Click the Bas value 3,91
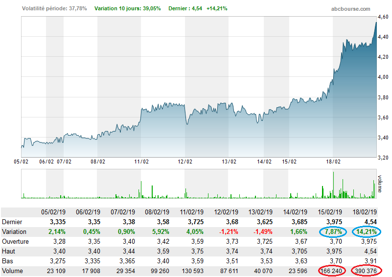 click(x=370, y=261)
